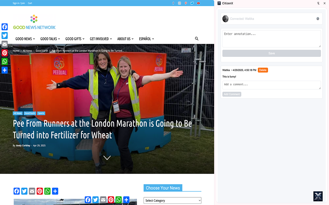
Task: Click Sign in / Join link
Action: pyautogui.click(x=19, y=3)
